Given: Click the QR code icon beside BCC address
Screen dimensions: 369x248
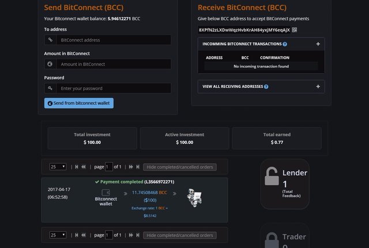Looking at the screenshot, I should [295, 30].
